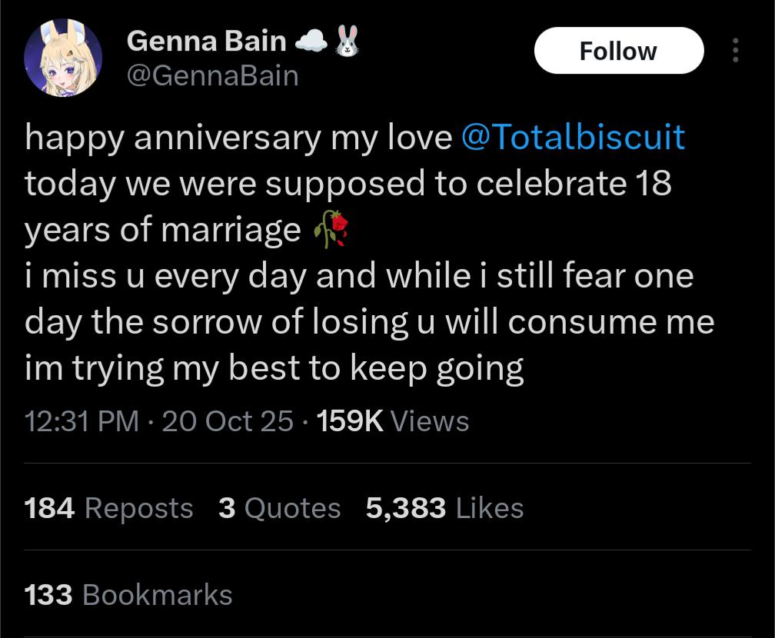This screenshot has height=638, width=775.
Task: View the 159K Views analytics
Action: point(392,421)
